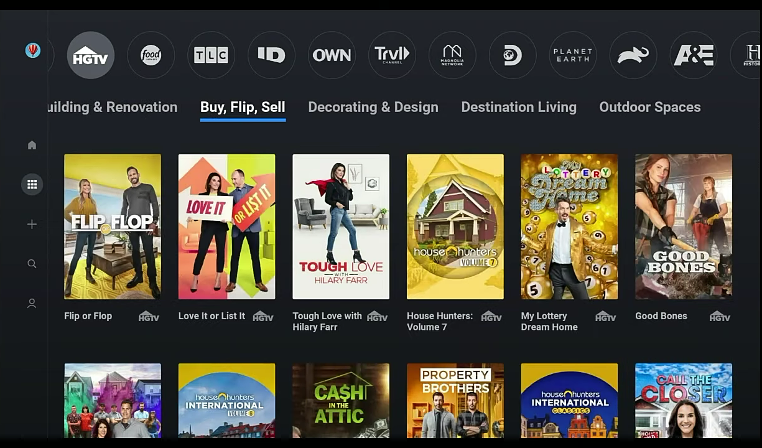Switch to Decorating & Design tab
Image resolution: width=762 pixels, height=448 pixels.
(373, 107)
